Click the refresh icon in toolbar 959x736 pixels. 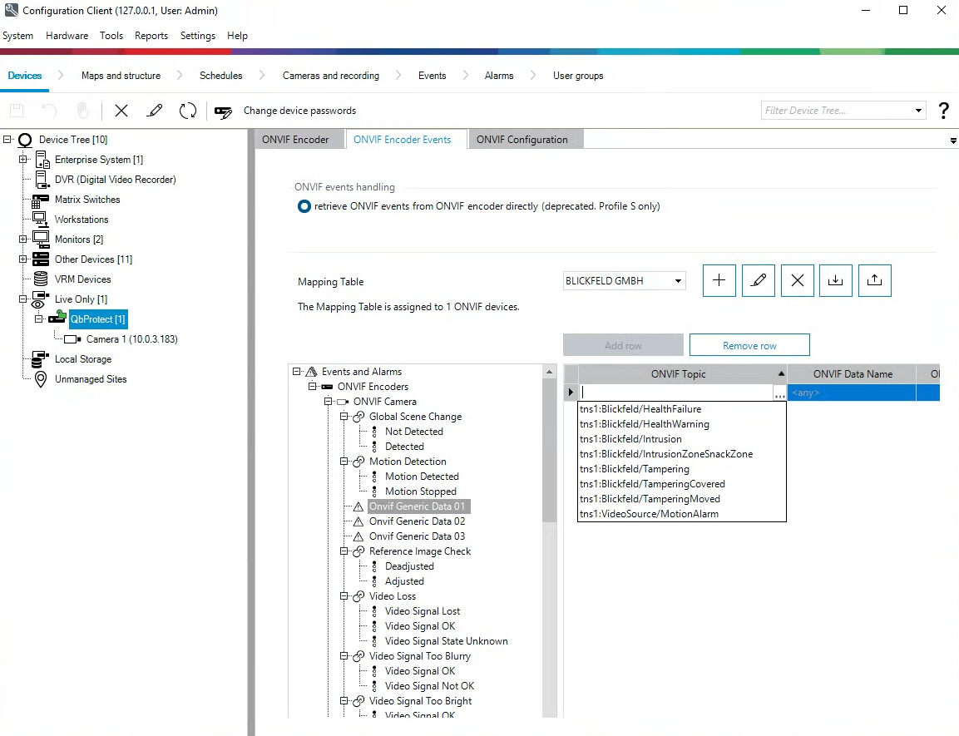click(x=188, y=111)
